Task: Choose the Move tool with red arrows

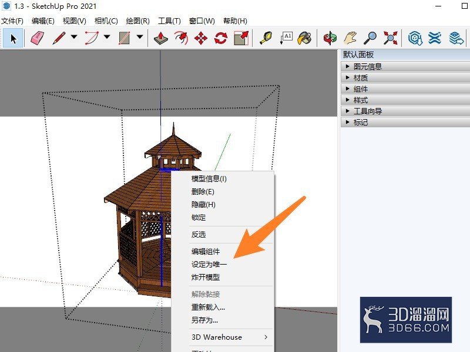Action: tap(201, 38)
